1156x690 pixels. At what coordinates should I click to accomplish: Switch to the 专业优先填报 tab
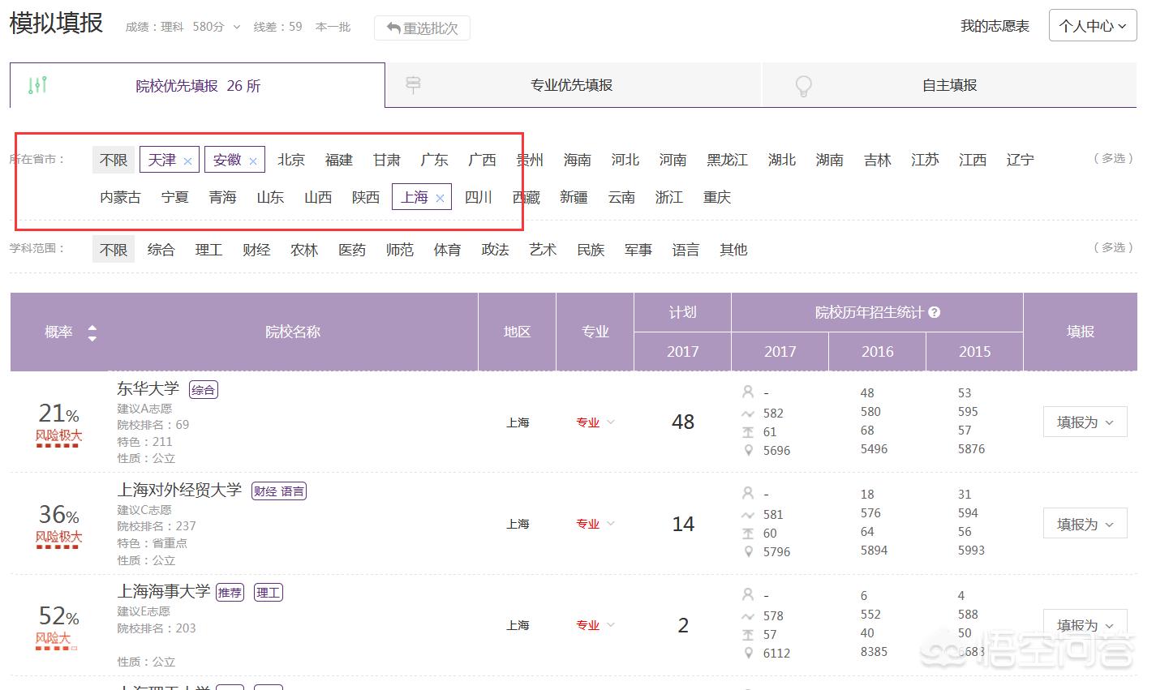[571, 85]
